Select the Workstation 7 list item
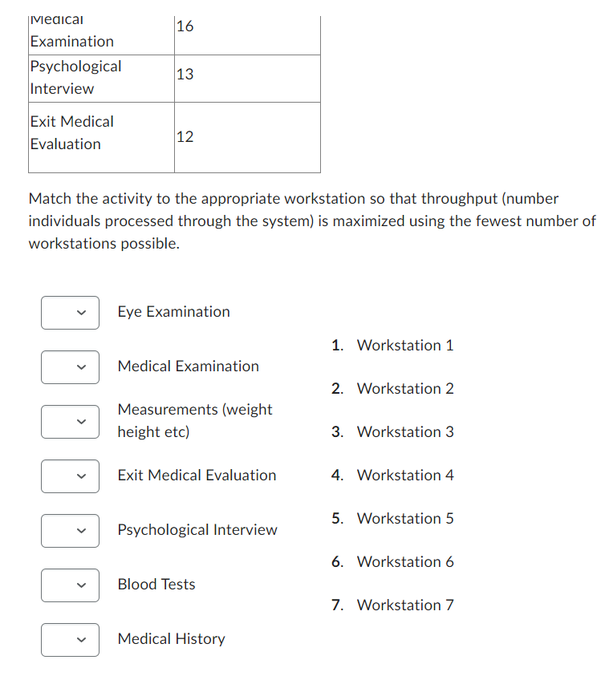Viewport: 601px width, 676px height. point(404,605)
